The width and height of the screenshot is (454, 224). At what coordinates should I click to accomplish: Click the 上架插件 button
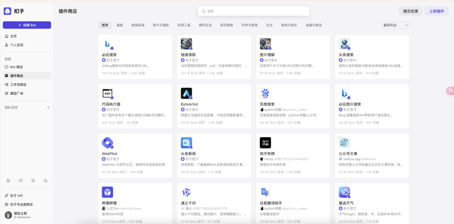tap(437, 11)
